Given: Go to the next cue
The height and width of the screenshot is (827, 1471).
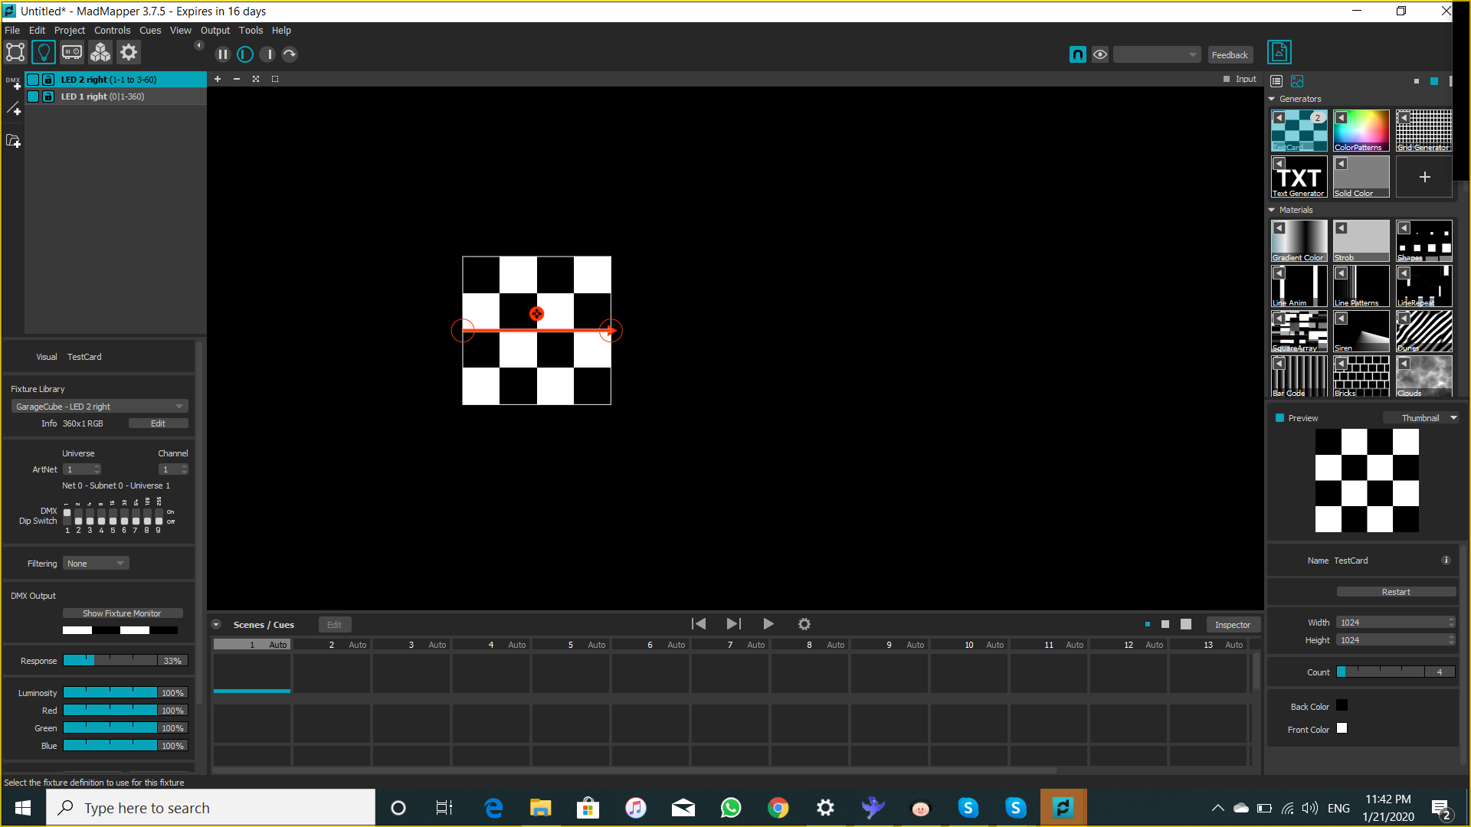Looking at the screenshot, I should pyautogui.click(x=733, y=624).
